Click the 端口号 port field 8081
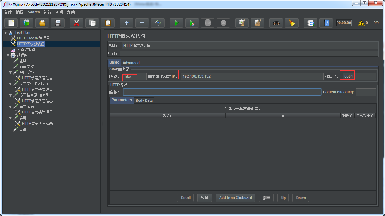 point(359,76)
